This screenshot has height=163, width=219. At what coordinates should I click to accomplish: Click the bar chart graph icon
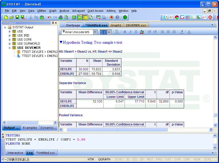(x=165, y=17)
